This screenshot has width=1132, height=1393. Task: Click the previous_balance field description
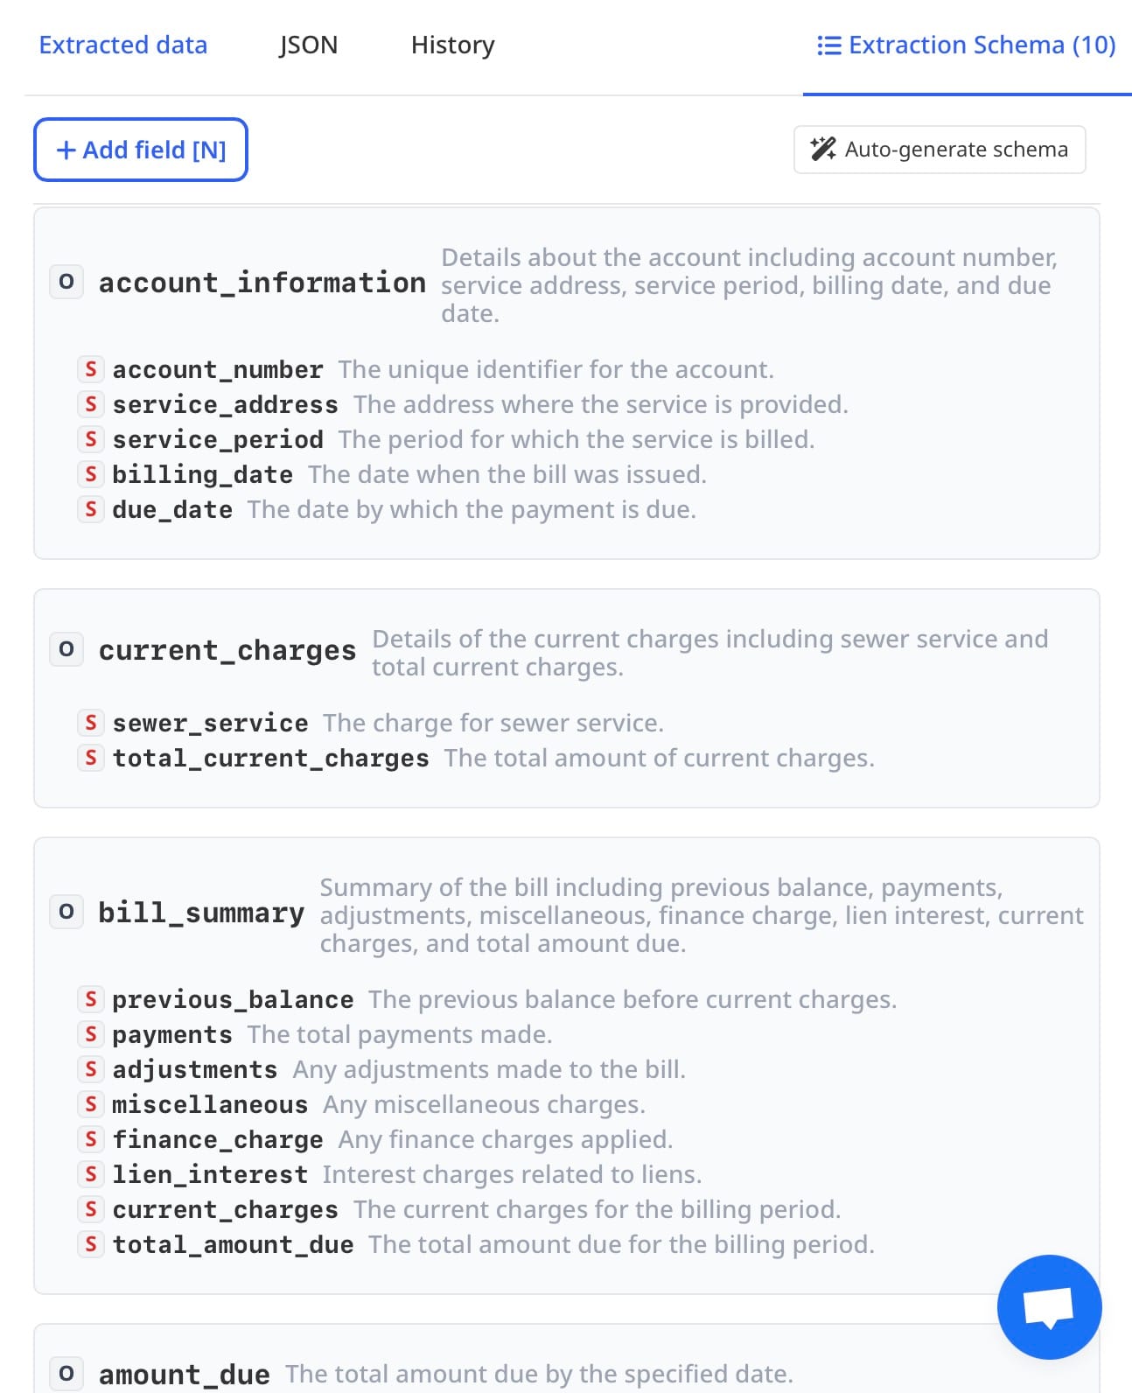pos(632,999)
